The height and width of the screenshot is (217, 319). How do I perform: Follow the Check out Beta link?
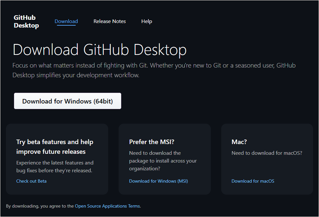tap(31, 181)
